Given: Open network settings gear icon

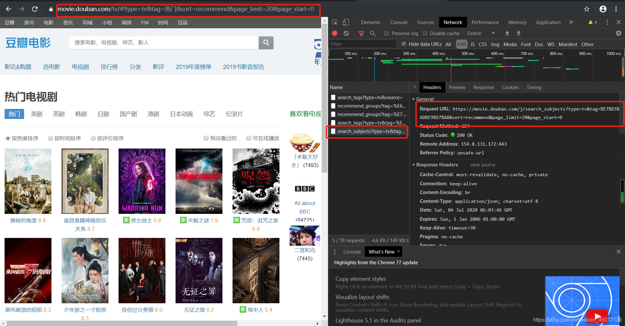Looking at the screenshot, I should (x=618, y=33).
